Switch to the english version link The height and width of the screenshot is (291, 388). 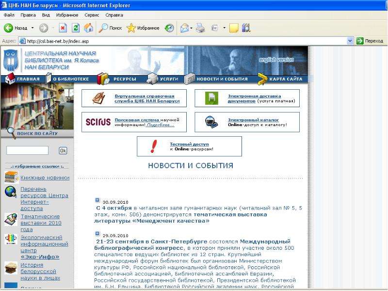[x=276, y=60]
